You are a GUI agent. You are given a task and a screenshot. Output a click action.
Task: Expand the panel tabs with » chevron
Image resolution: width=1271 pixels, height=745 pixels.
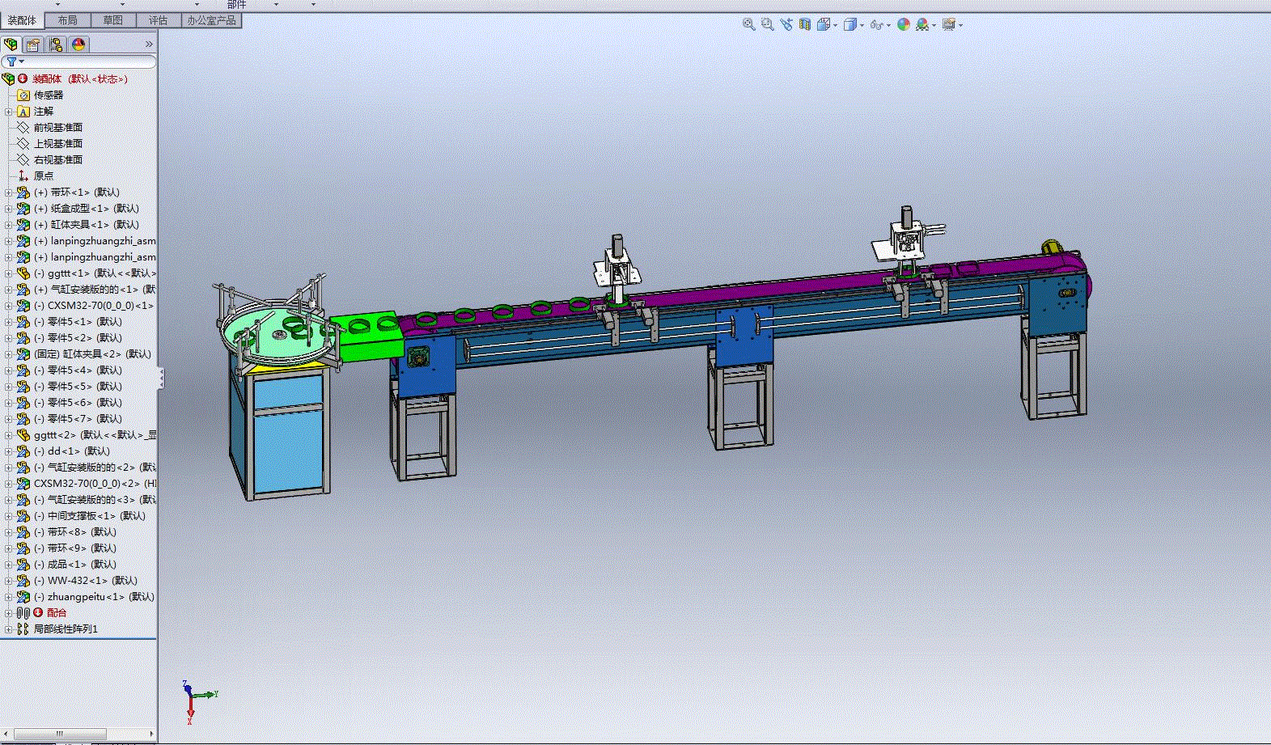pos(149,44)
